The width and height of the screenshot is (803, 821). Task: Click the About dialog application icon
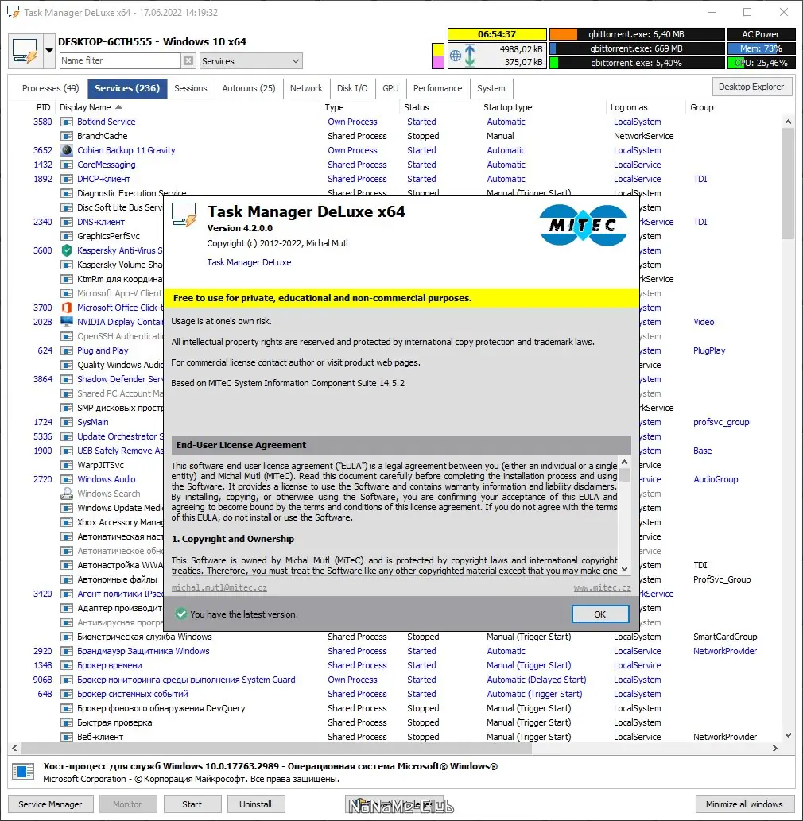point(184,215)
